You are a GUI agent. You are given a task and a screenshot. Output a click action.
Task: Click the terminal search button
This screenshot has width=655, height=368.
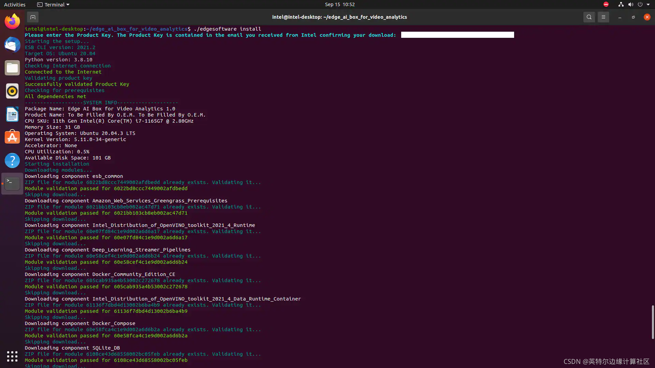[589, 17]
